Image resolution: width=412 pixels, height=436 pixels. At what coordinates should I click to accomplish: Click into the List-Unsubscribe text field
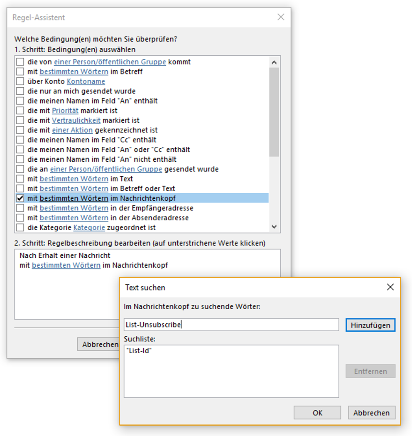tap(231, 325)
